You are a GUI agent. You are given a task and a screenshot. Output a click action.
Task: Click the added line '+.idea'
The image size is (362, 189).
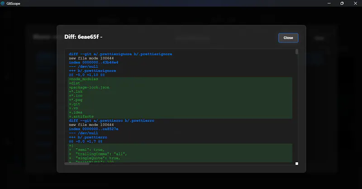click(x=180, y=112)
